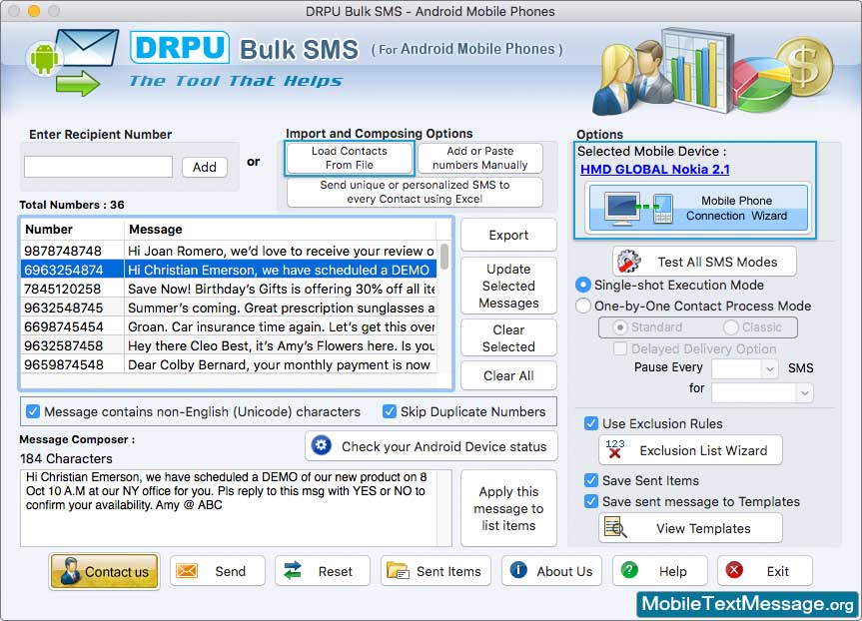862x621 pixels.
Task: Choose the Standard radio option
Action: (x=620, y=327)
